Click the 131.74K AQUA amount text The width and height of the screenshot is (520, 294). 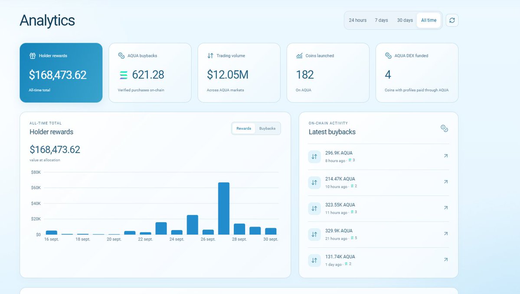pos(340,257)
